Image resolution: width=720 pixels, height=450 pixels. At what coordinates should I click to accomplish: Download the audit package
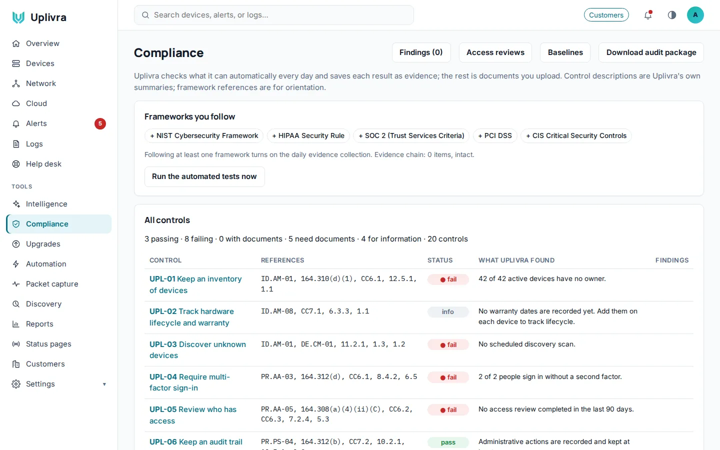(651, 52)
